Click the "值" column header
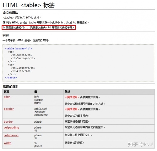 [35, 92]
